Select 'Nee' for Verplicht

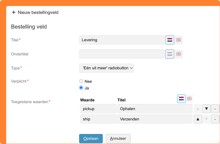[81, 81]
